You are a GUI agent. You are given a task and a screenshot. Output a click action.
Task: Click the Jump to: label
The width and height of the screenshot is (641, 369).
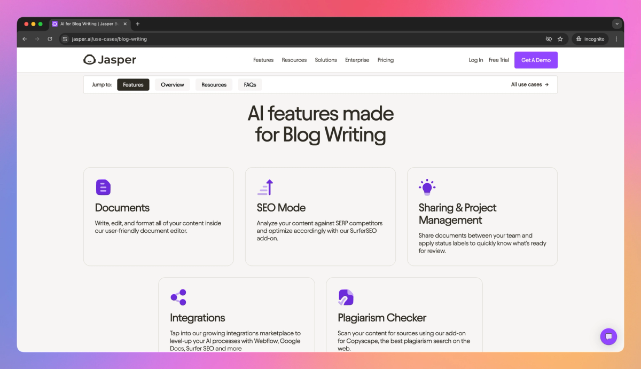click(x=101, y=84)
